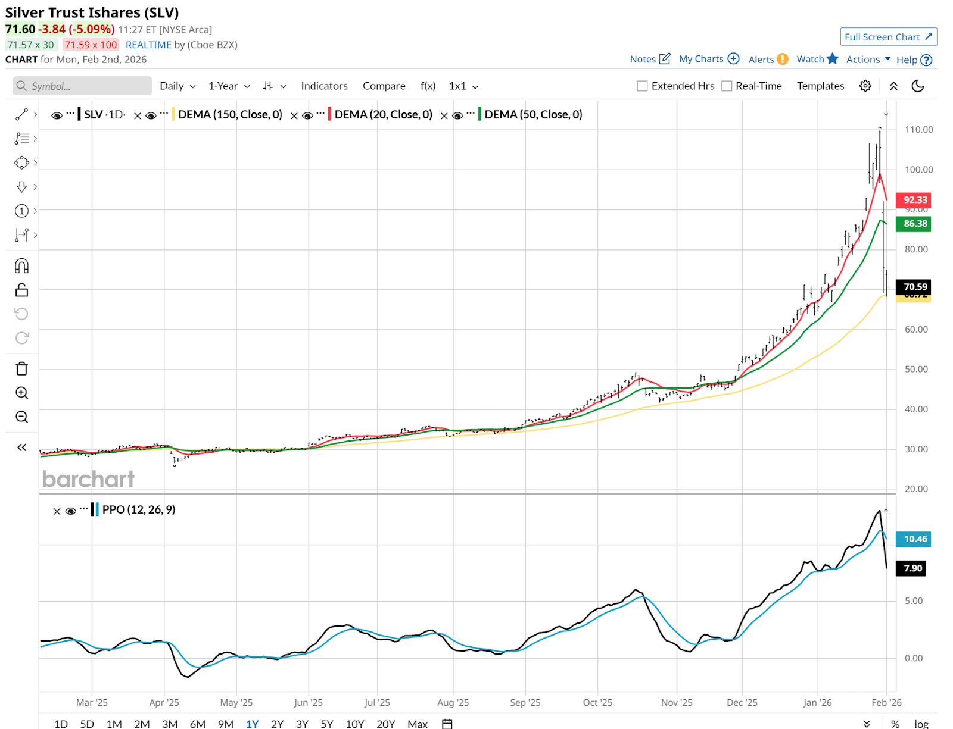This screenshot has width=953, height=729.
Task: Add SLV to Watch list
Action: (x=817, y=59)
